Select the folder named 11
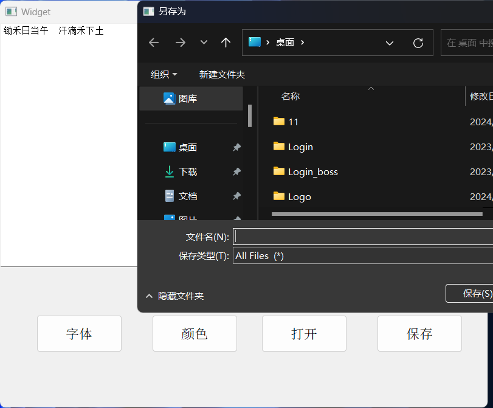This screenshot has height=408, width=493. (293, 122)
